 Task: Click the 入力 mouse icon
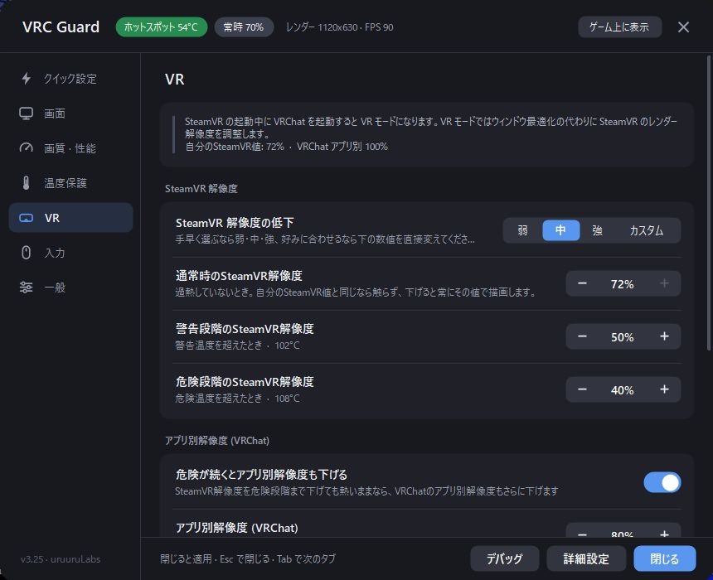pyautogui.click(x=27, y=252)
